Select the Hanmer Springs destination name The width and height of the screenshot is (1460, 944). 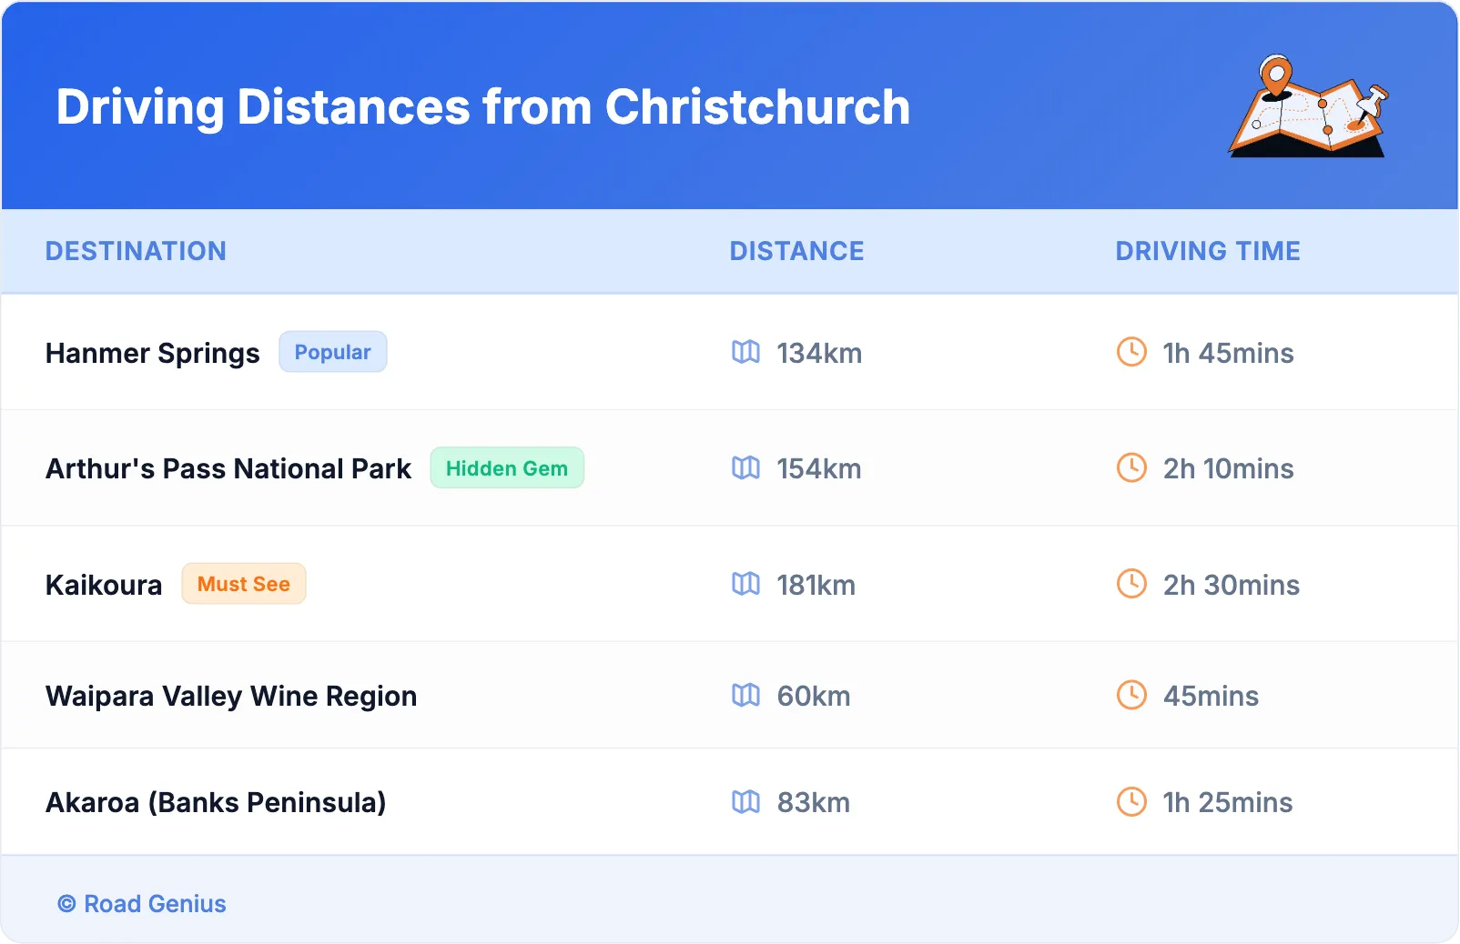(x=153, y=353)
